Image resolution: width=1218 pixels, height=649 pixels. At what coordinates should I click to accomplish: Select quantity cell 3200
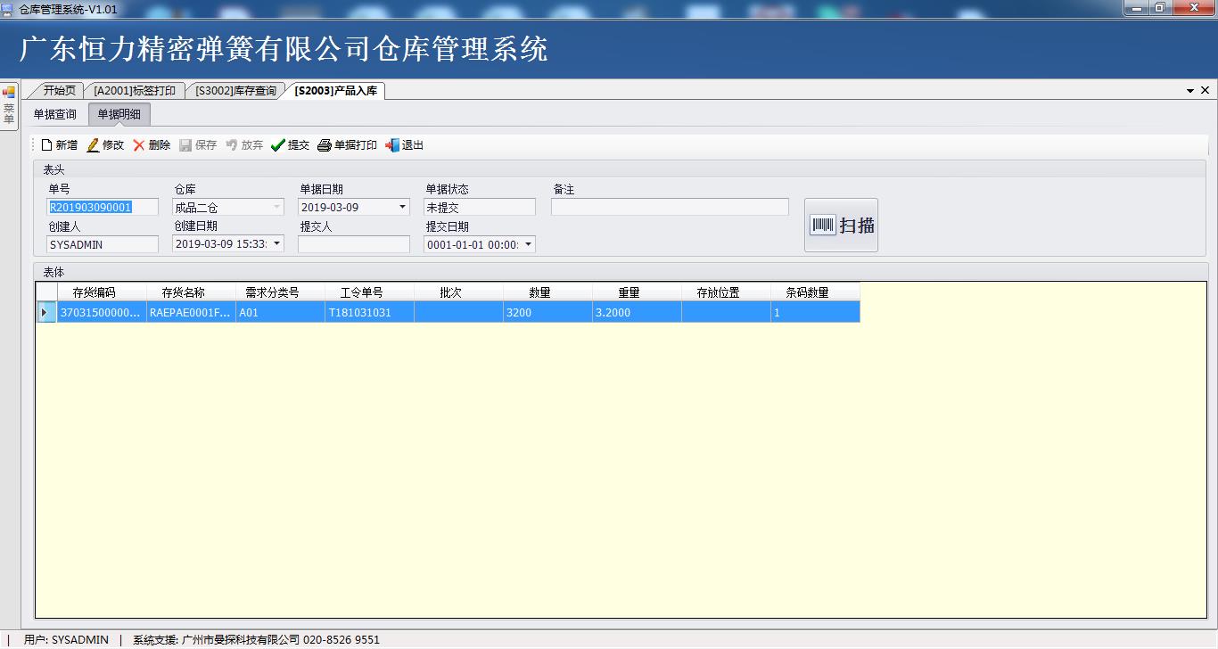(x=547, y=312)
